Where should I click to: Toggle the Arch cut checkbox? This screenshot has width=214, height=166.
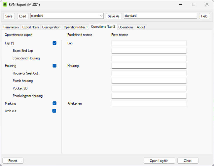point(54,111)
